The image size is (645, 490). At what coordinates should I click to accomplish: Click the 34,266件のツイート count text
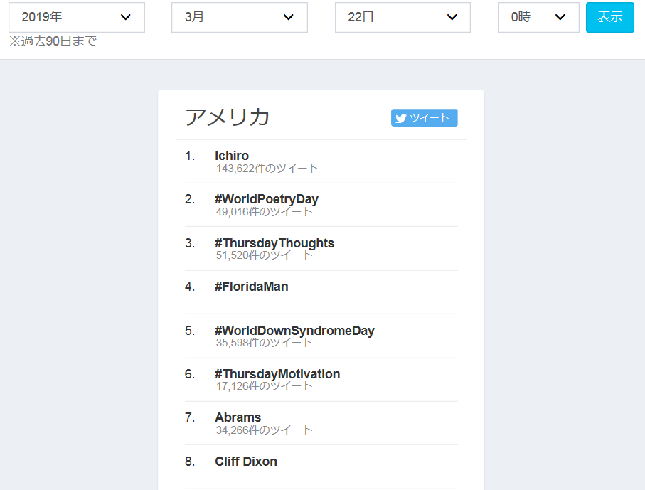(265, 430)
